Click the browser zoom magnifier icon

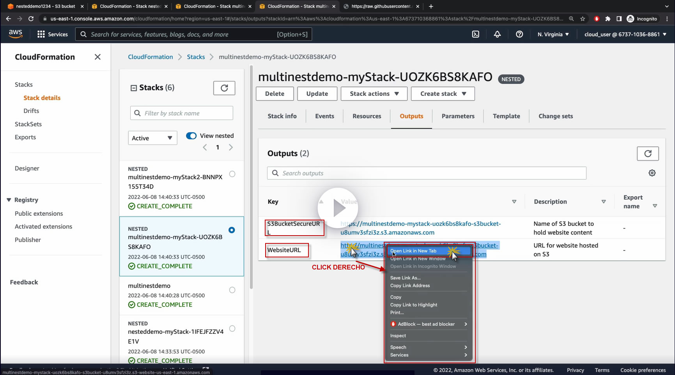click(571, 19)
